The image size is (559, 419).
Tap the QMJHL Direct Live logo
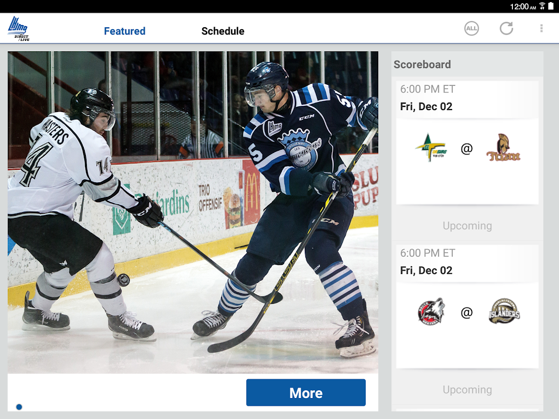coord(18,29)
